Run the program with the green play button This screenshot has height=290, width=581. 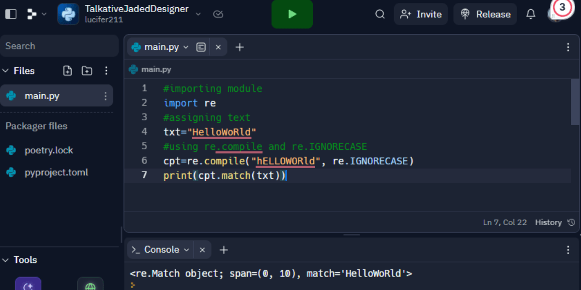[x=292, y=14]
